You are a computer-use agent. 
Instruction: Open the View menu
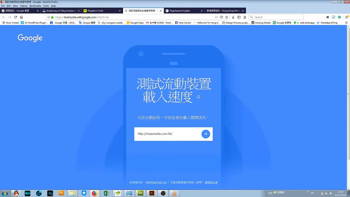(15, 6)
